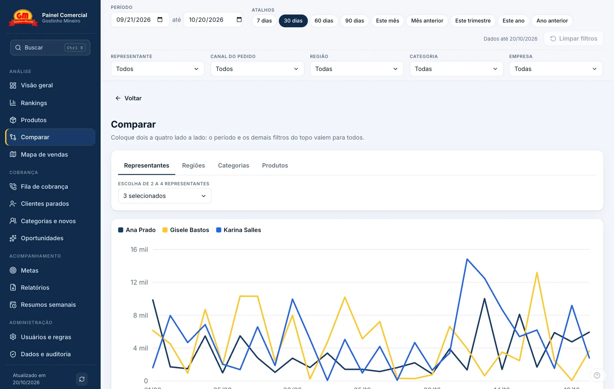The width and height of the screenshot is (614, 389).
Task: Select the Este mês shortcut
Action: pos(388,21)
